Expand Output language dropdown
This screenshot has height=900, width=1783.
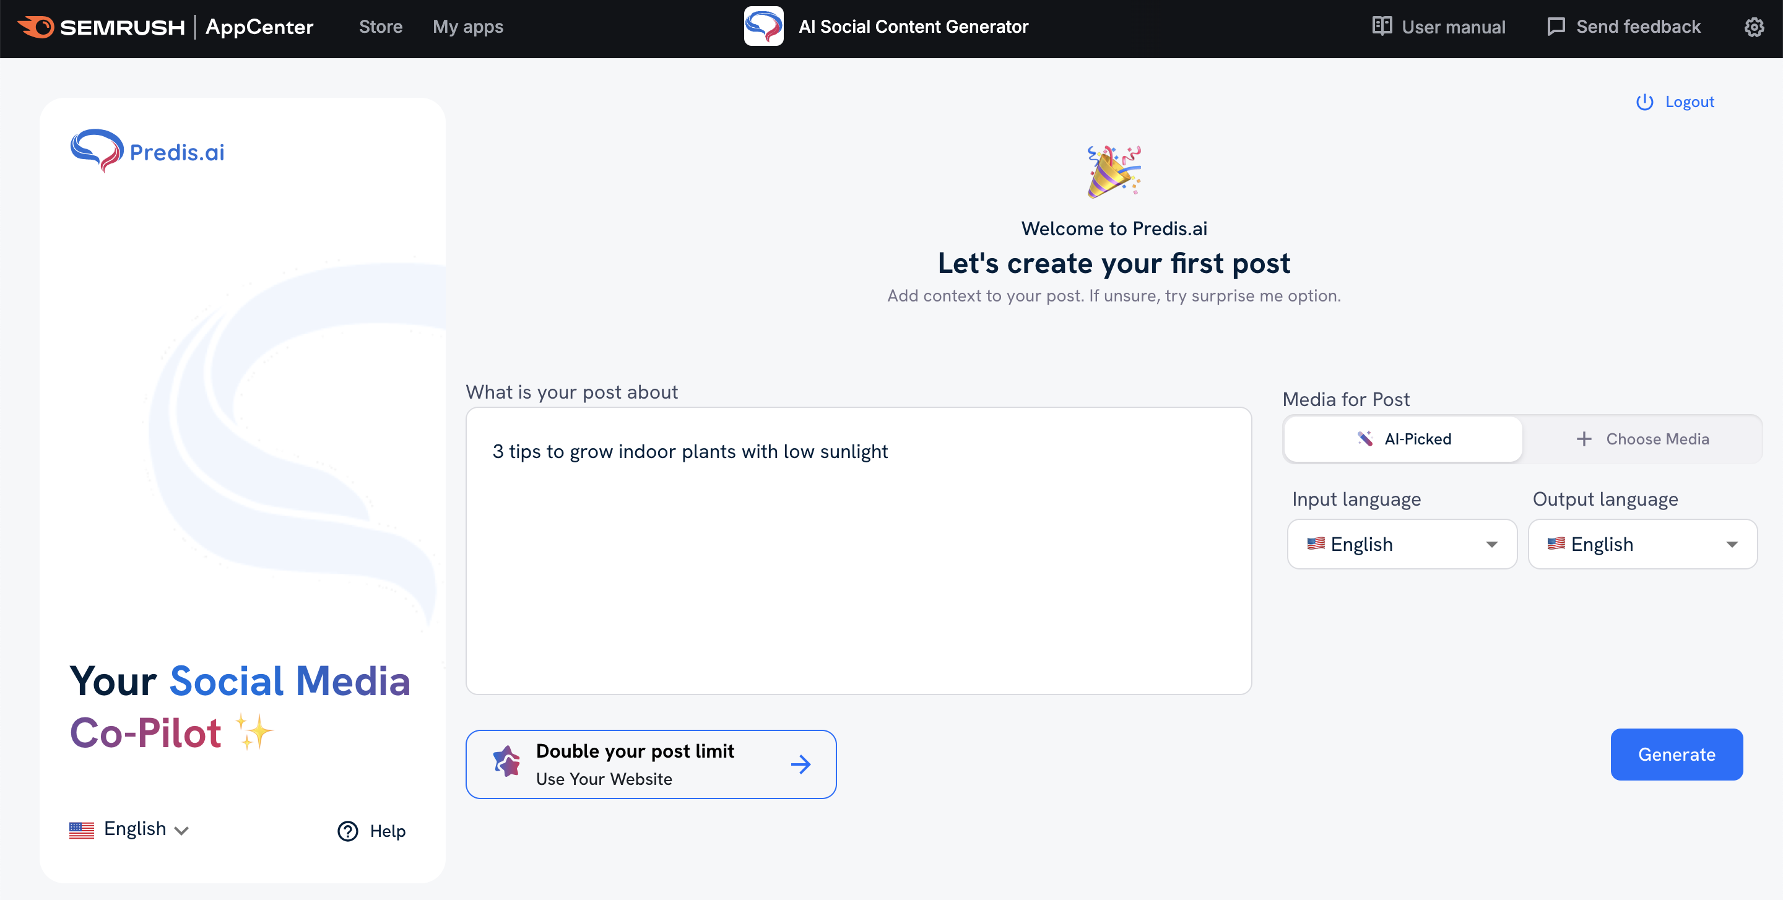pos(1643,544)
